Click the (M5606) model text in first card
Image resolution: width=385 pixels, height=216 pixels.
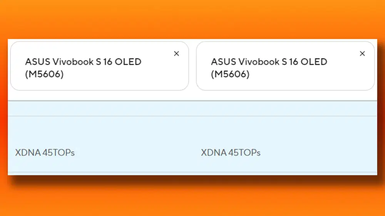point(44,74)
